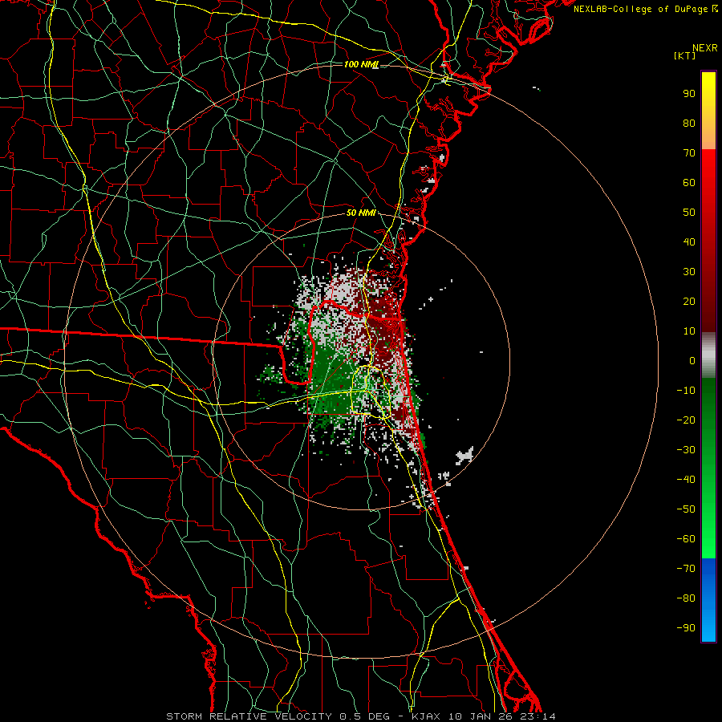Click the -60 value on velocity scale
The width and height of the screenshot is (722, 722).
[x=686, y=539]
